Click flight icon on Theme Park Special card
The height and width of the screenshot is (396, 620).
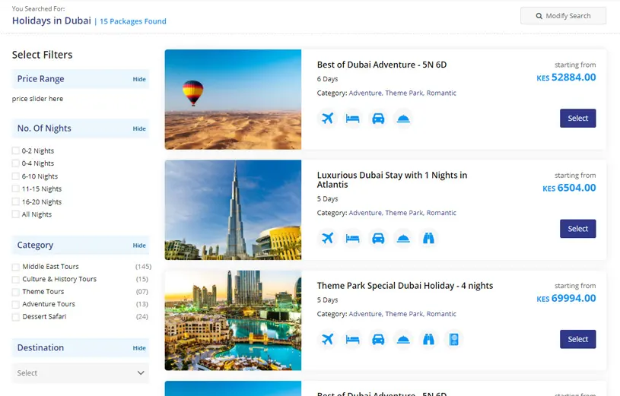[x=327, y=339]
